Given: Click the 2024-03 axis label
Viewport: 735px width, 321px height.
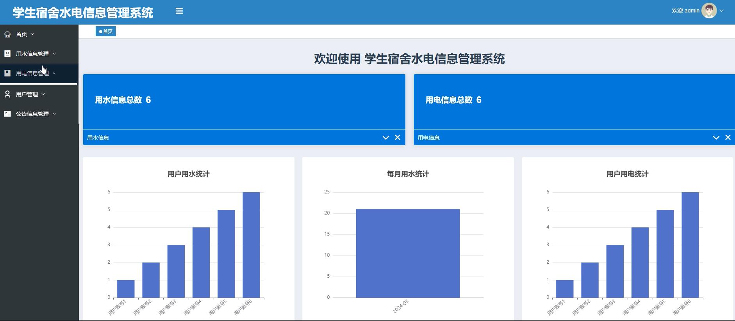Looking at the screenshot, I should click(x=401, y=307).
